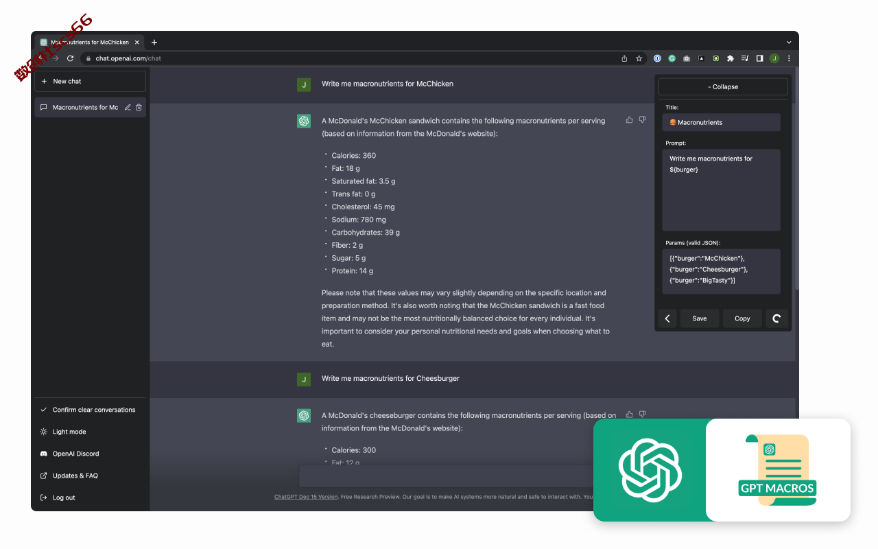The width and height of the screenshot is (878, 549).
Task: Click the page vertical scrollbar
Action: (796, 178)
